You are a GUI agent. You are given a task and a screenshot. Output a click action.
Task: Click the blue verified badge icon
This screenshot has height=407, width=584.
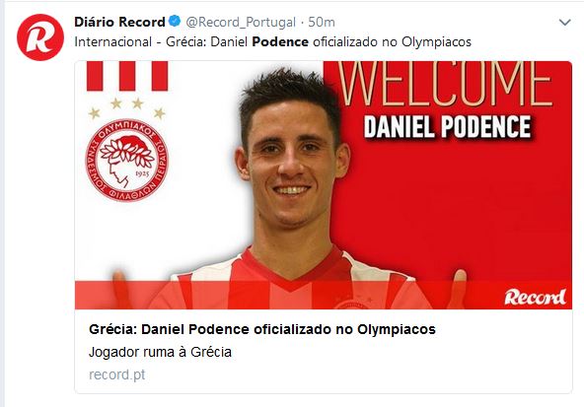[x=175, y=21]
